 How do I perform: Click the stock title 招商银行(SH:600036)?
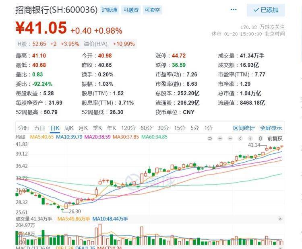point(57,10)
